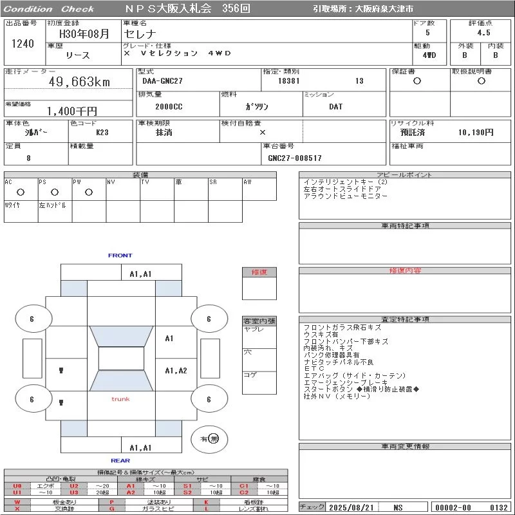Click the 客室内張 header label
Image resolution: width=515 pixels, height=515 pixels.
click(x=259, y=321)
